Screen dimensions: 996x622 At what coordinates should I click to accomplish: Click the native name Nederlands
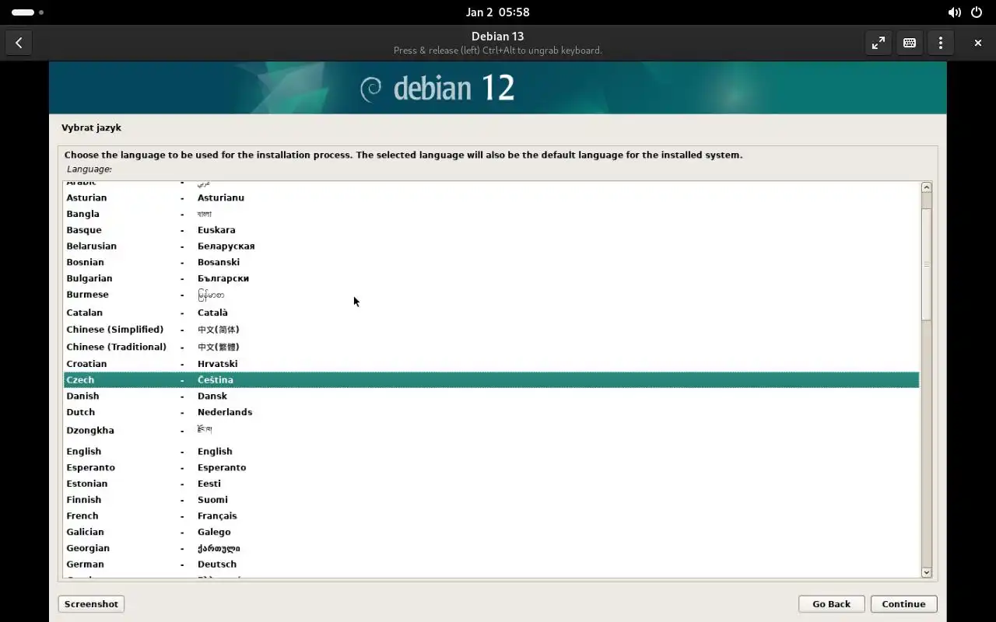click(225, 412)
